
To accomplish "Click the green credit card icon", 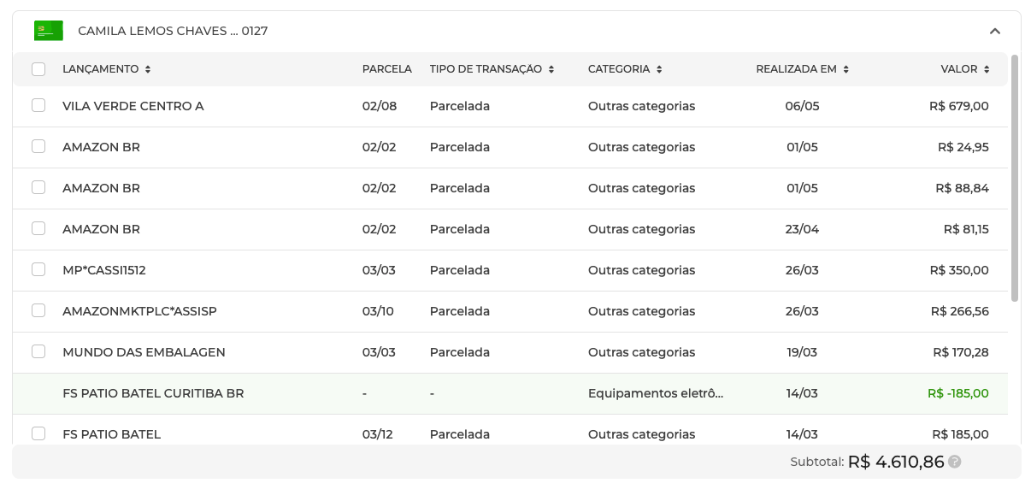I will (49, 31).
